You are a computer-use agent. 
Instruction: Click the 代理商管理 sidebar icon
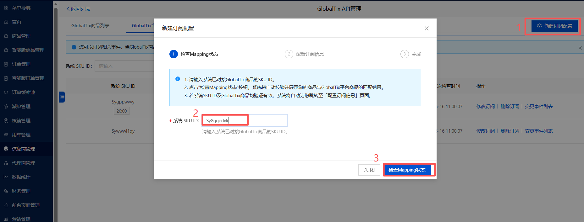point(6,163)
